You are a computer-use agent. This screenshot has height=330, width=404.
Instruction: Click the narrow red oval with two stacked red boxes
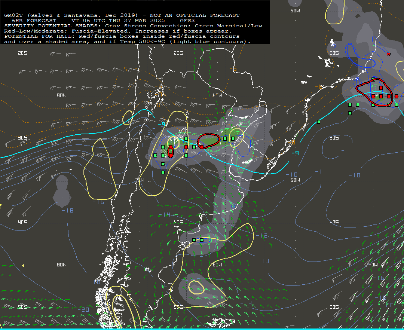tap(170, 152)
